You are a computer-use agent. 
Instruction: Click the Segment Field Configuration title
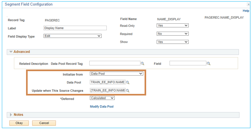29,4
